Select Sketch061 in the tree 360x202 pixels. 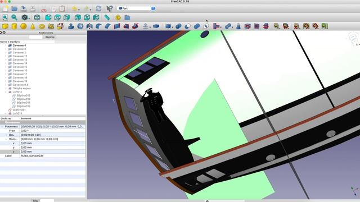coord(19,110)
